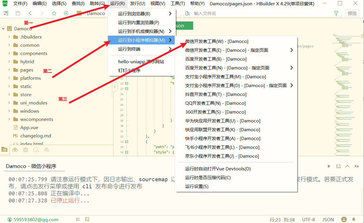Click the fourth bottom sidebar panel icon
The width and height of the screenshot is (364, 223).
36,150
